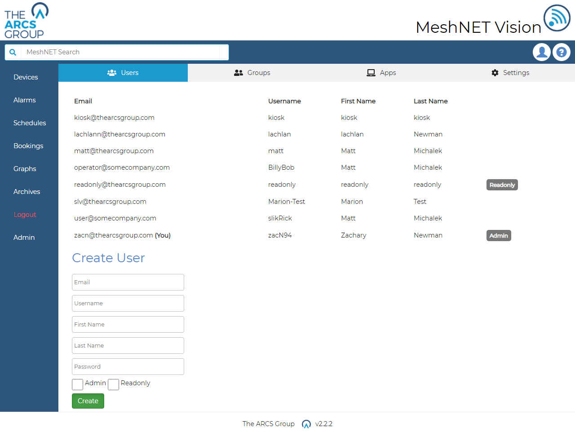Click the help question mark icon
Screen dimensions: 575x436
pos(562,52)
